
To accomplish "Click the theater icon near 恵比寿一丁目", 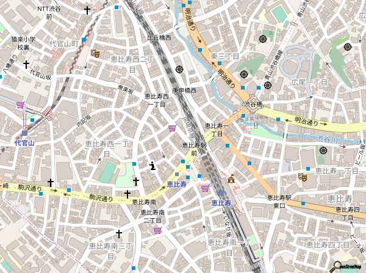I will [302, 177].
